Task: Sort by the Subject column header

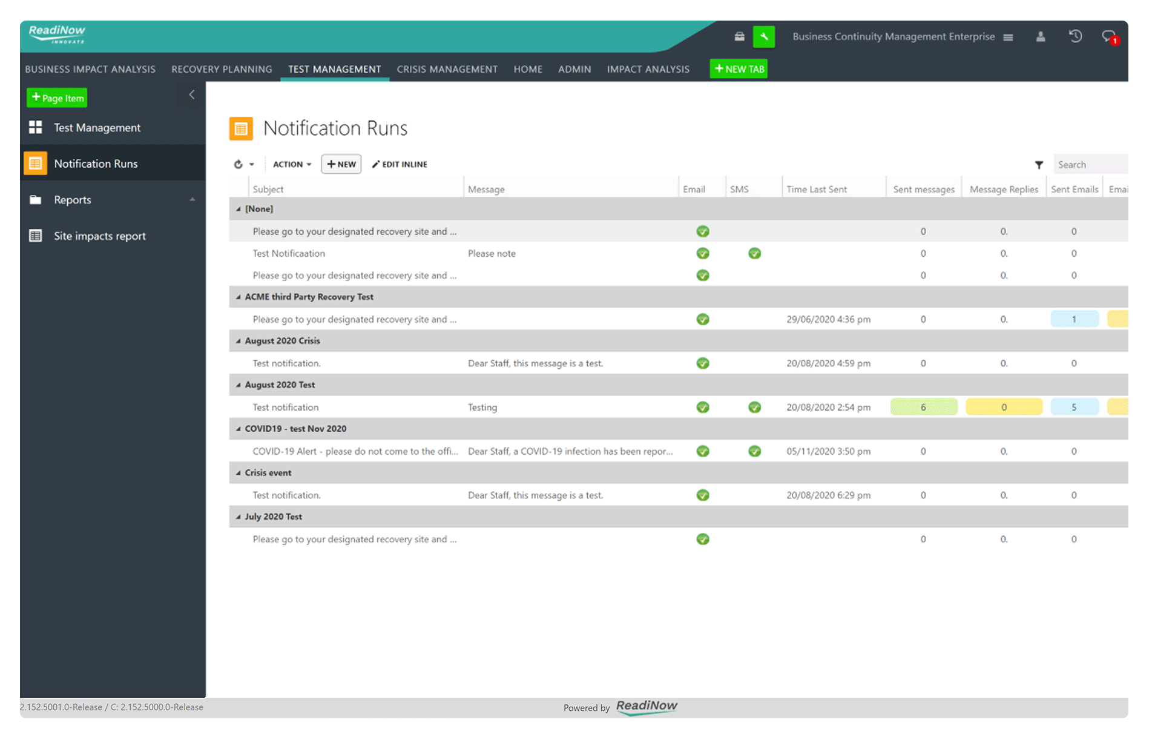Action: tap(268, 190)
